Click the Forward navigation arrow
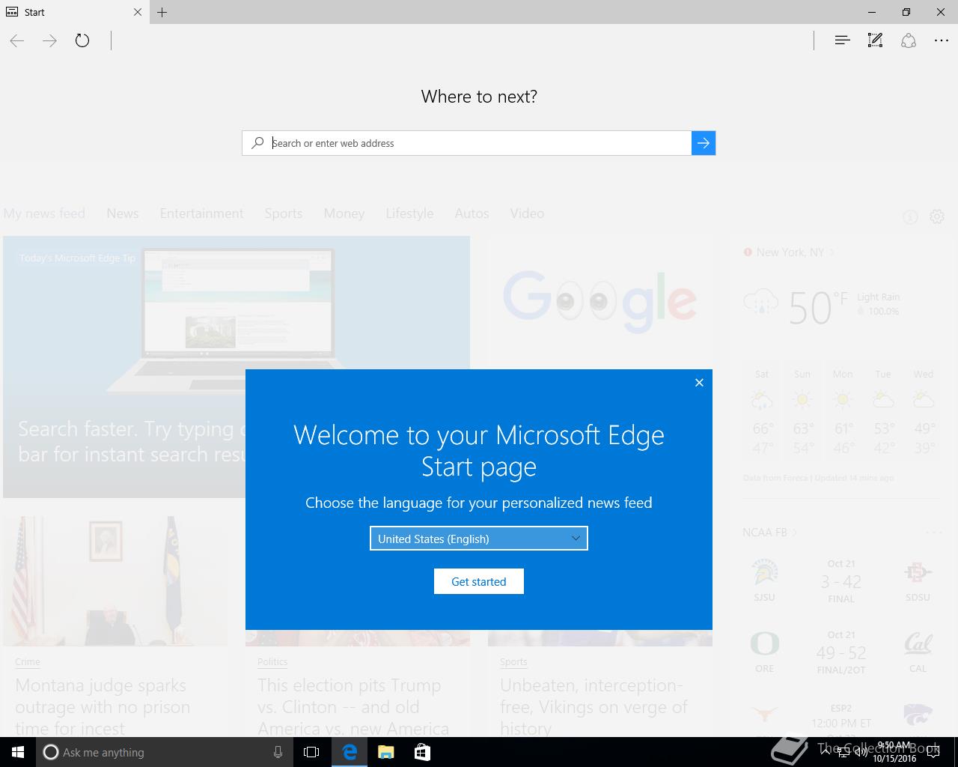958x767 pixels. click(50, 40)
